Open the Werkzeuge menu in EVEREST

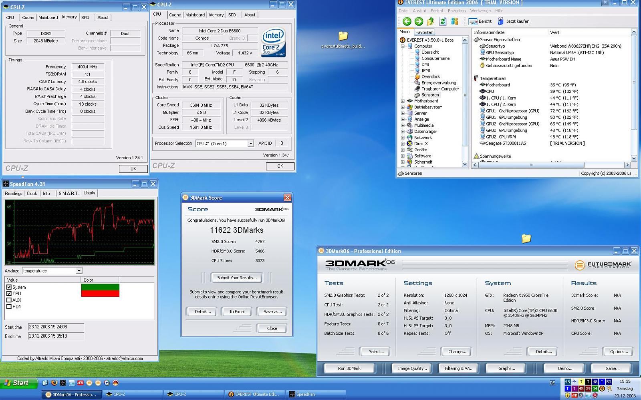[x=480, y=11]
